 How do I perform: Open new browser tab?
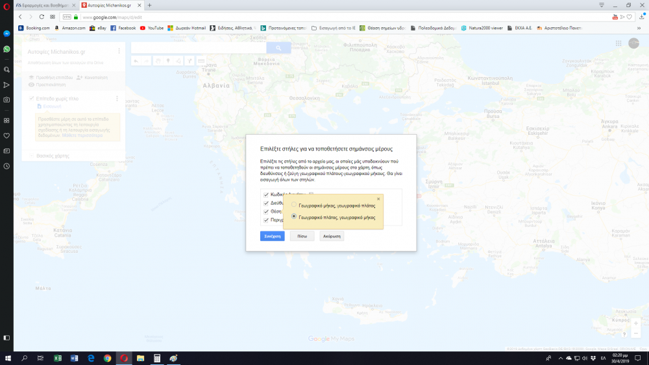[x=150, y=5]
